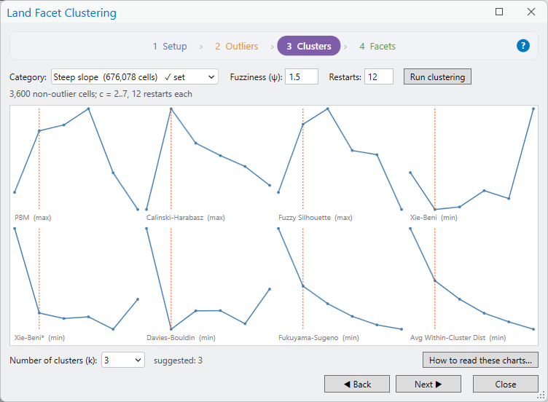Click the PBM (max) chart
548x402 pixels.
click(x=77, y=164)
